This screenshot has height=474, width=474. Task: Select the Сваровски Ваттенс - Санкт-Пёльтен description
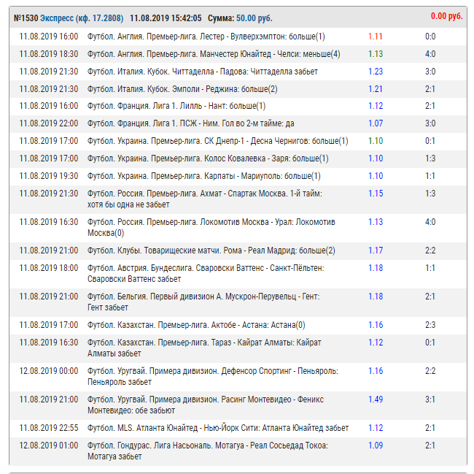coord(206,274)
